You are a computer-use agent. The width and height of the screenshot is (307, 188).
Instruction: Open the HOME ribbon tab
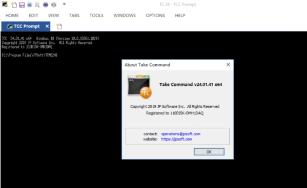pyautogui.click(x=12, y=15)
